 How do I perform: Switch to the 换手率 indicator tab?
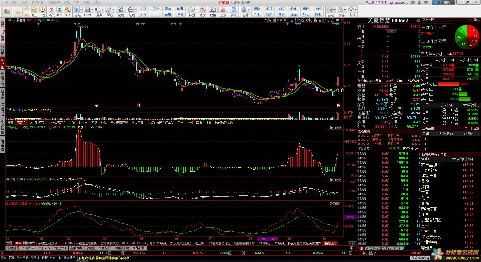coord(83,122)
